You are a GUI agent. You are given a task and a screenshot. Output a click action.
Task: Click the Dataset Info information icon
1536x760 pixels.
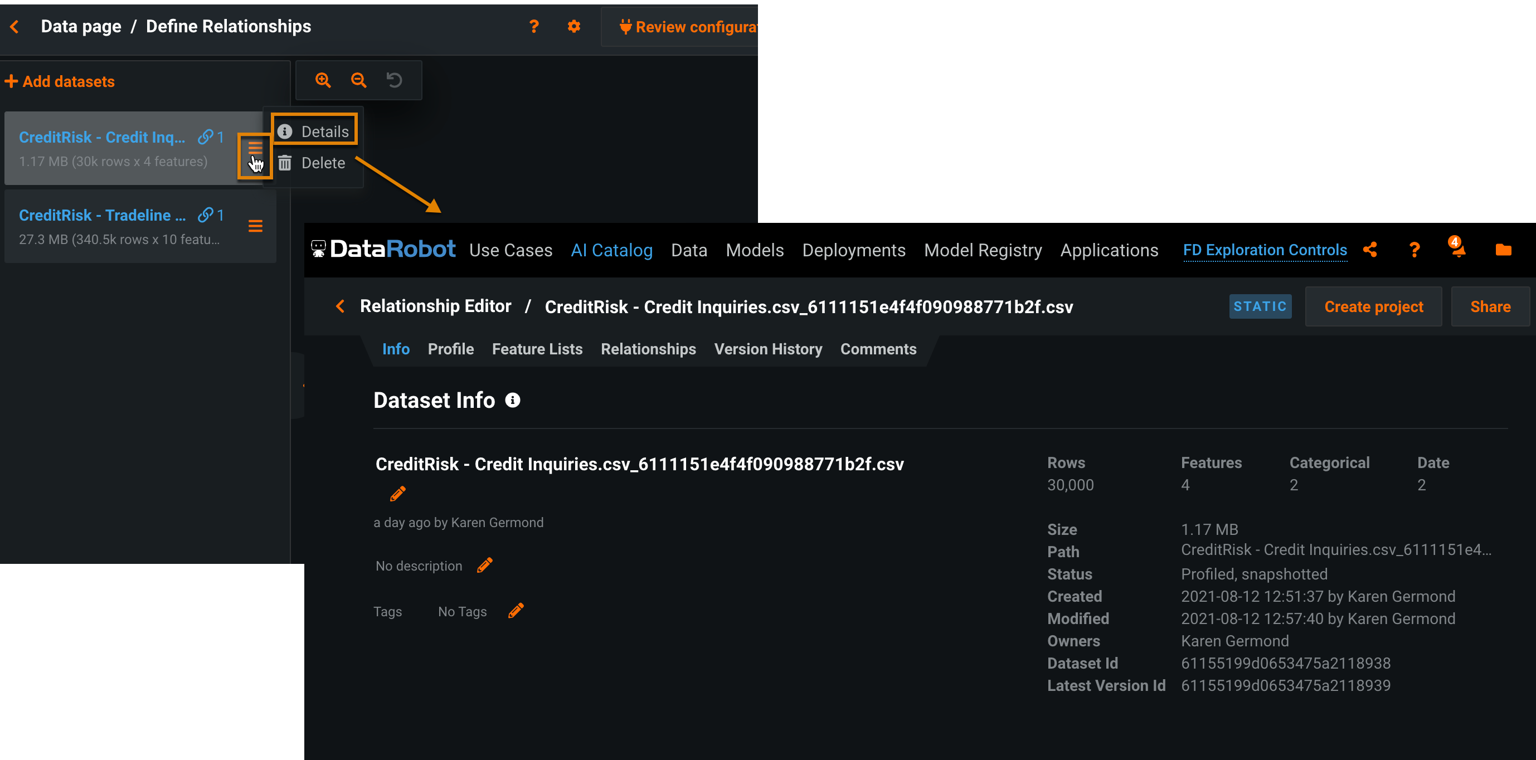pos(513,400)
